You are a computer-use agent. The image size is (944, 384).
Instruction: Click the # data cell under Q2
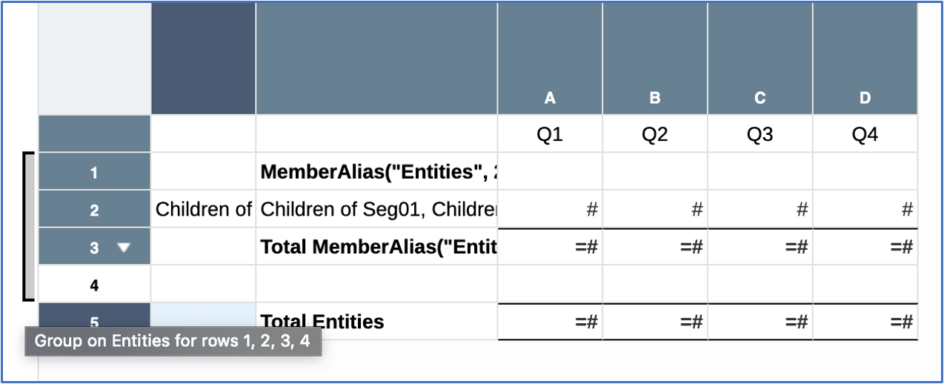coord(655,211)
